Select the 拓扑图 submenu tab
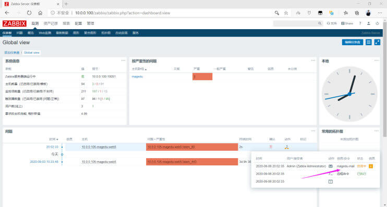Image resolution: width=387 pixels, height=207 pixels. click(x=106, y=33)
